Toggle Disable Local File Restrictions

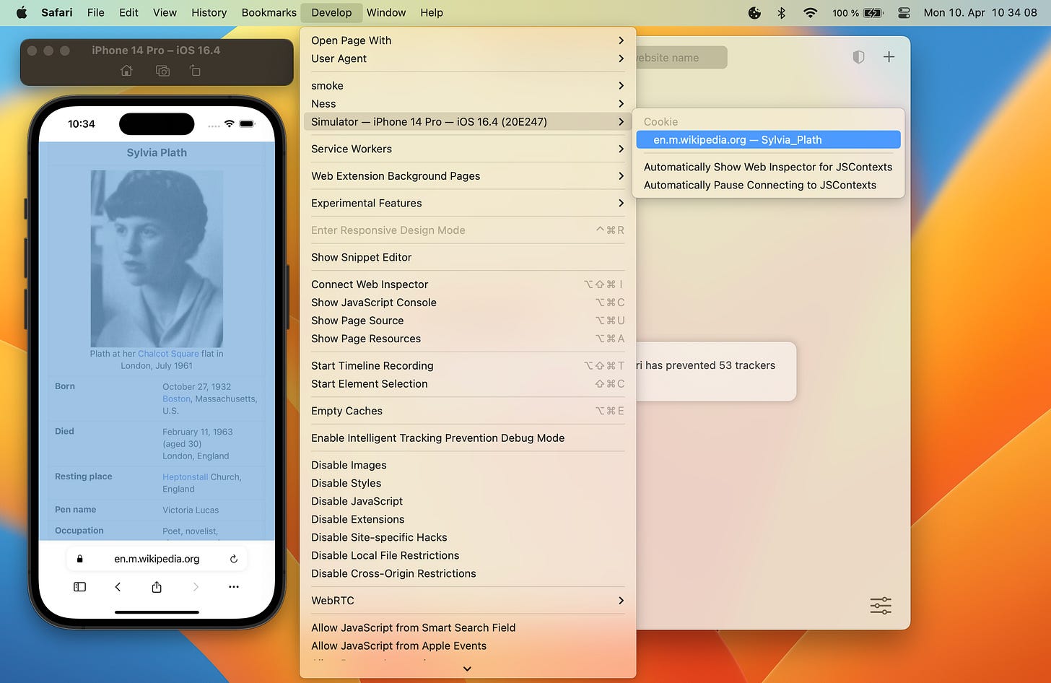pyautogui.click(x=468, y=555)
